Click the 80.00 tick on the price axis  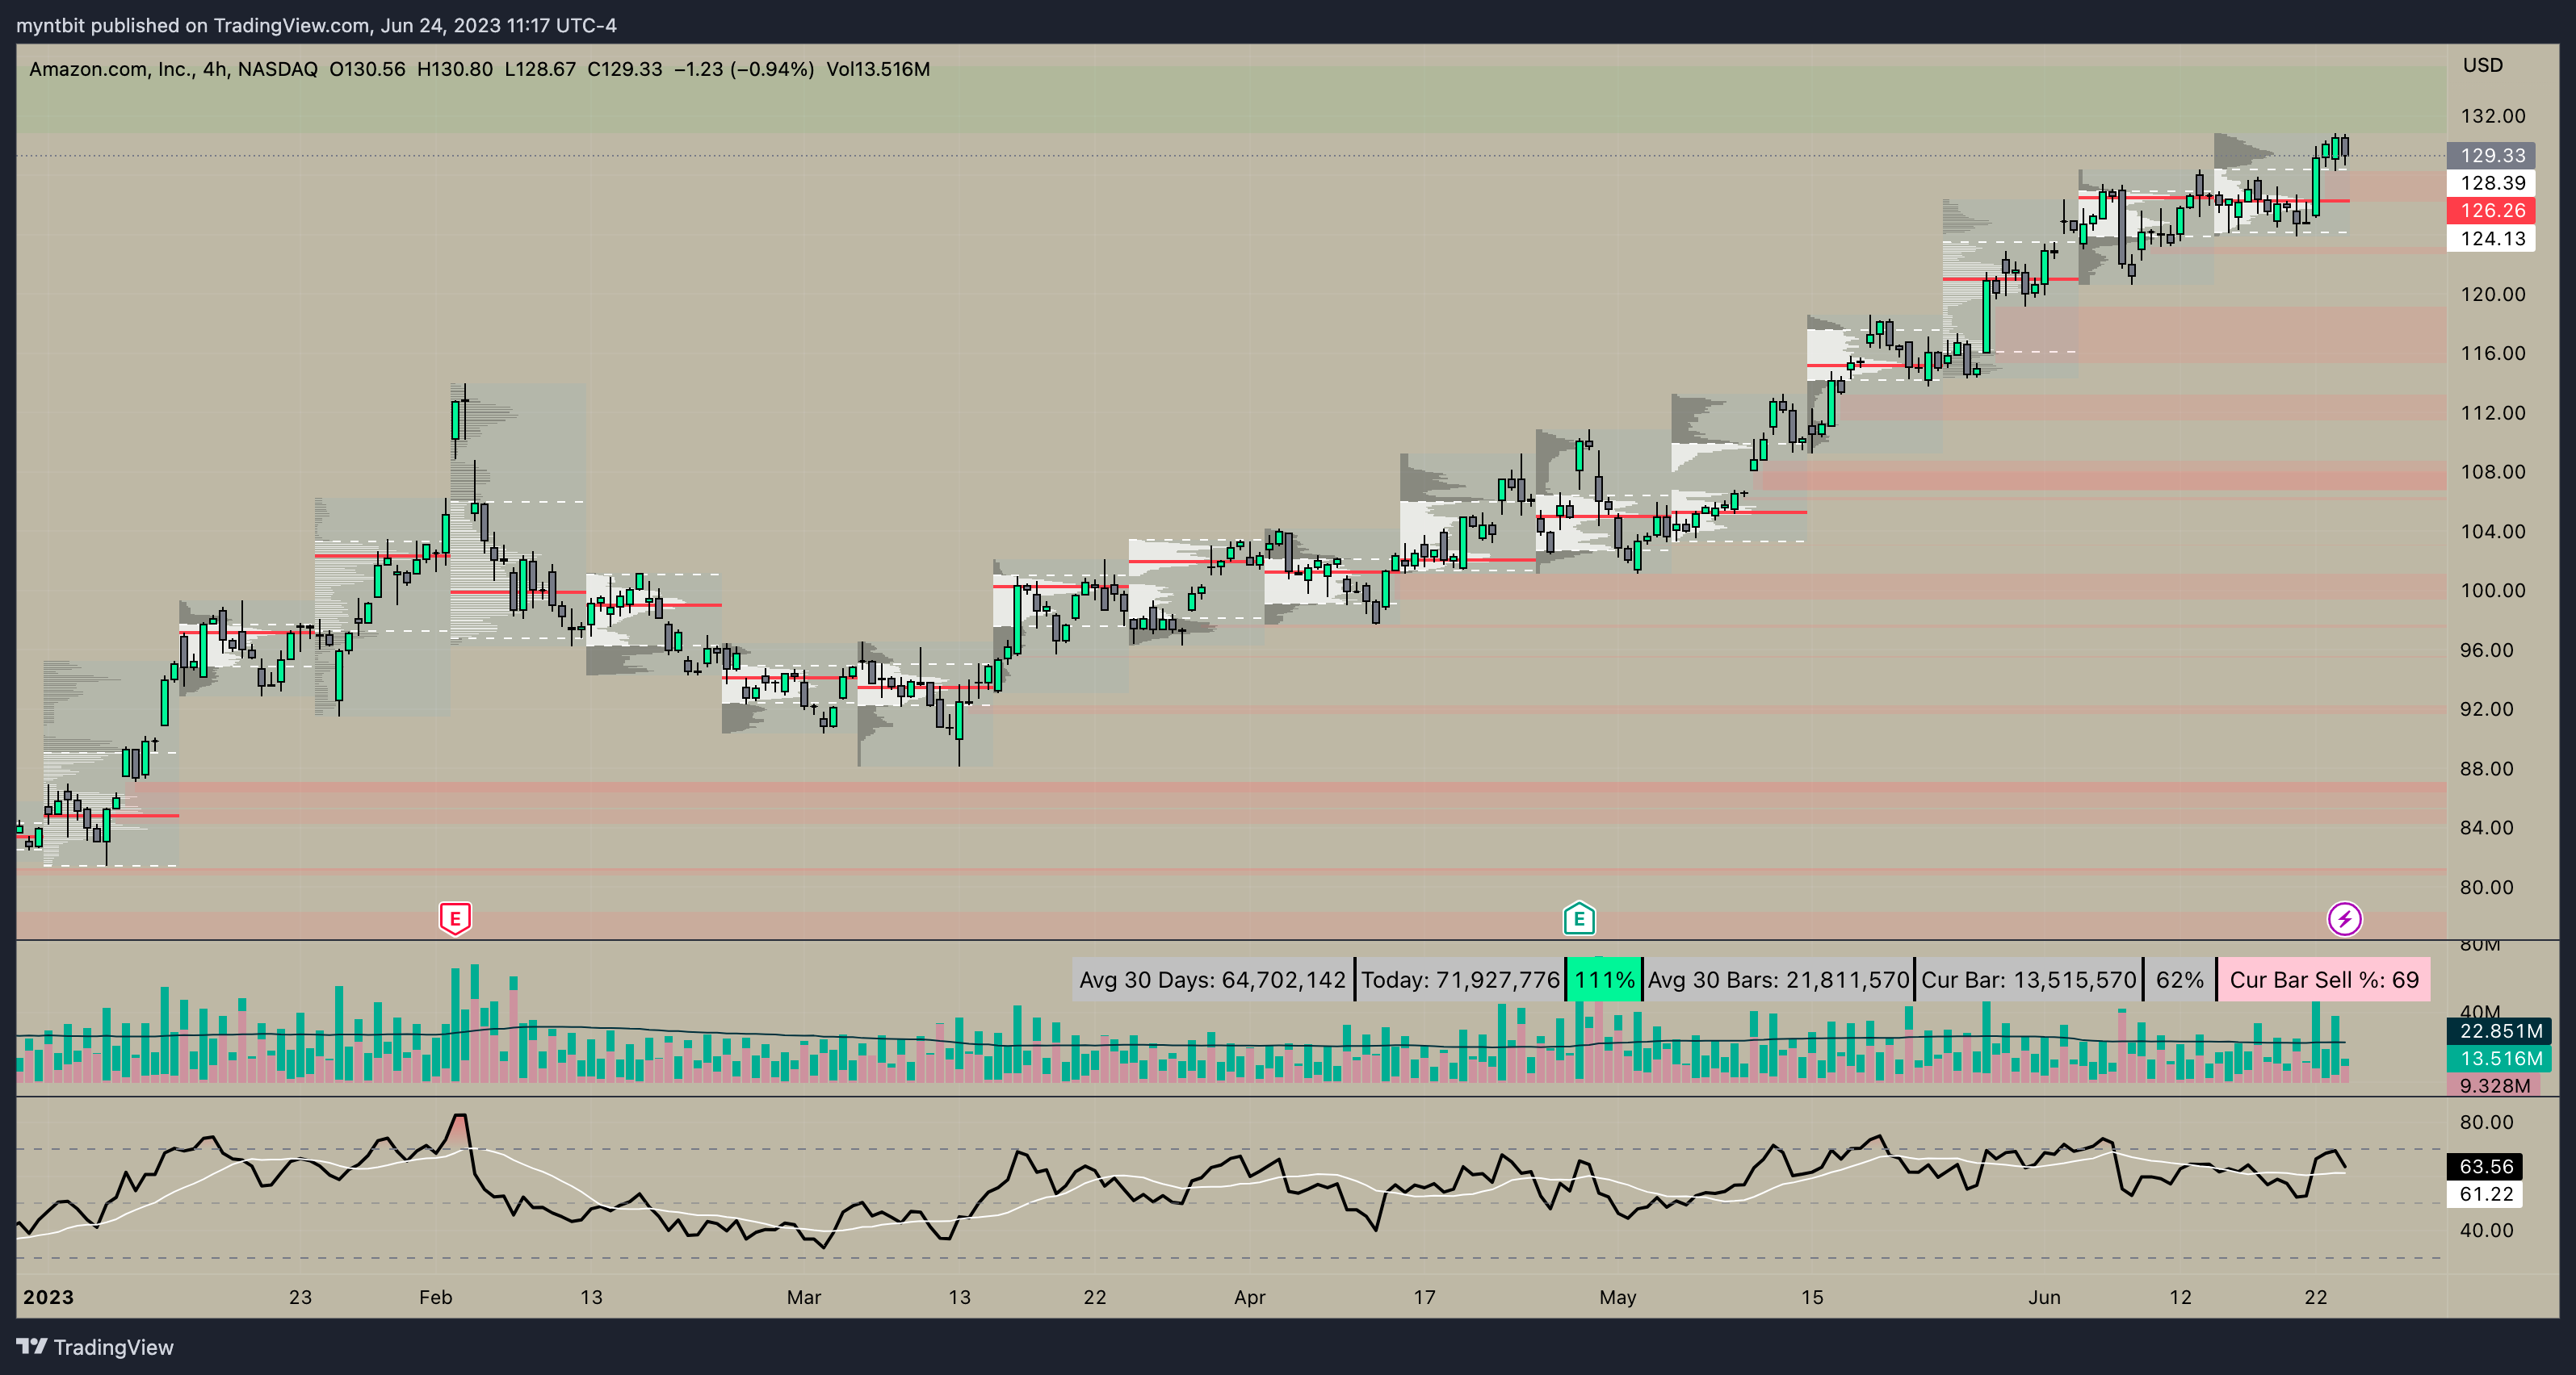coord(2486,888)
